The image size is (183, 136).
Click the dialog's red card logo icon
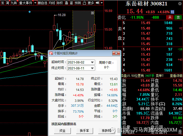pos(51,53)
